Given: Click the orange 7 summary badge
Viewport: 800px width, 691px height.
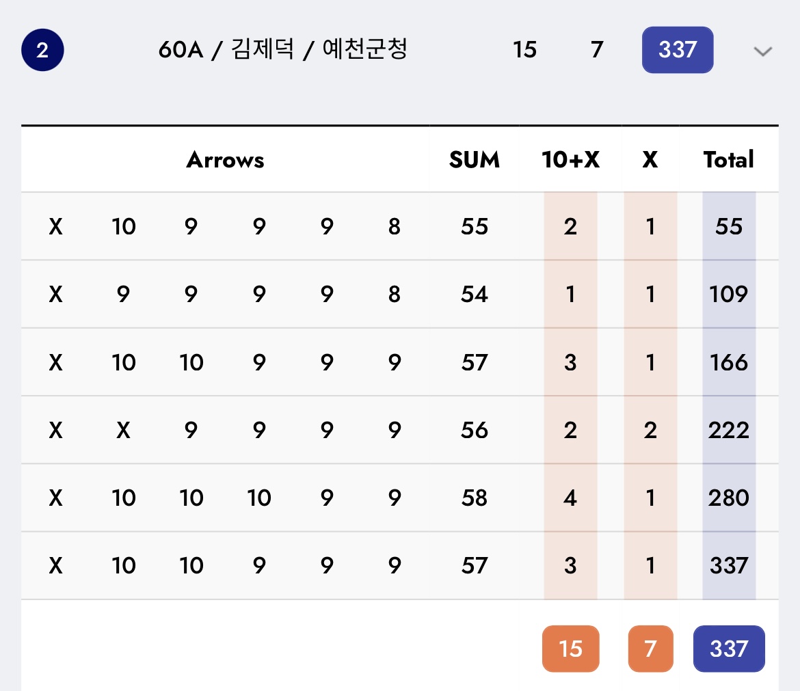Looking at the screenshot, I should [x=650, y=648].
